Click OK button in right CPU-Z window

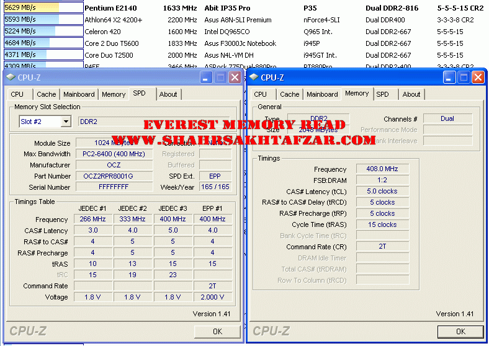click(x=460, y=332)
